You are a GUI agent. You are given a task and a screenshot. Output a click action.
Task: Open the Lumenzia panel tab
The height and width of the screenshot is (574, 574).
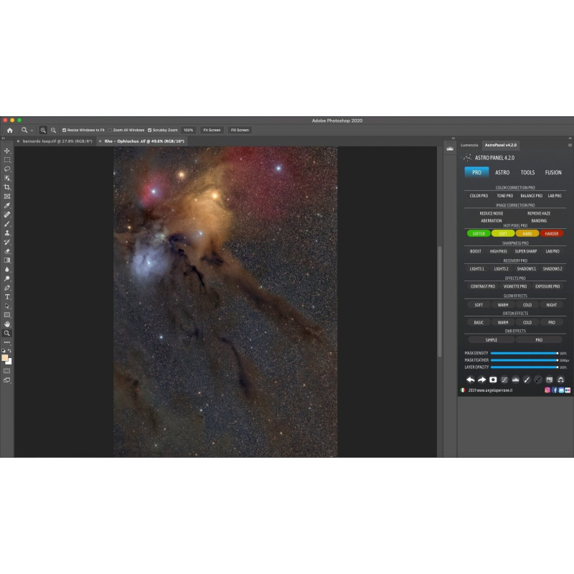pyautogui.click(x=469, y=144)
